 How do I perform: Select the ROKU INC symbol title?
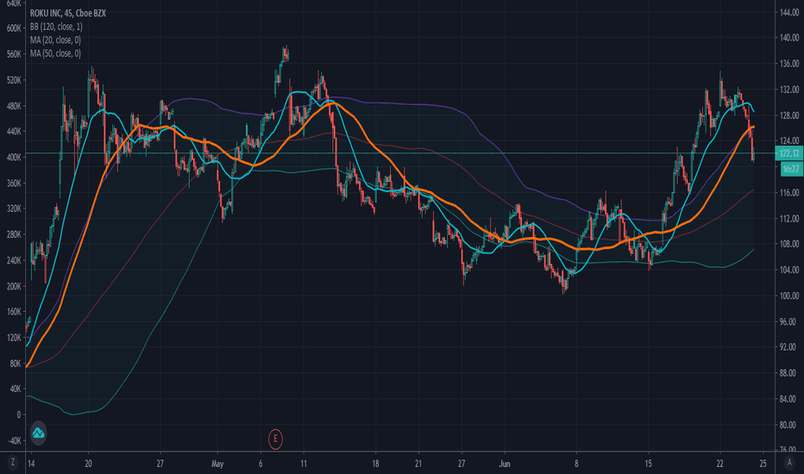point(67,13)
